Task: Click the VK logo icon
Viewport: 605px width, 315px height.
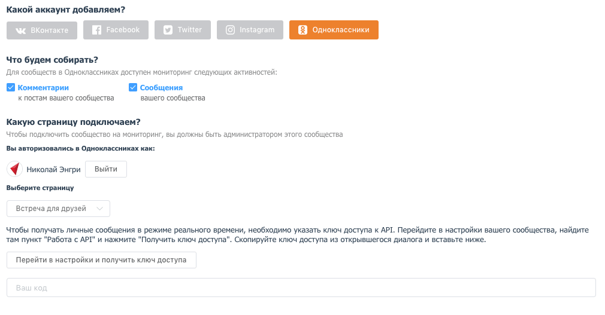Action: (20, 30)
